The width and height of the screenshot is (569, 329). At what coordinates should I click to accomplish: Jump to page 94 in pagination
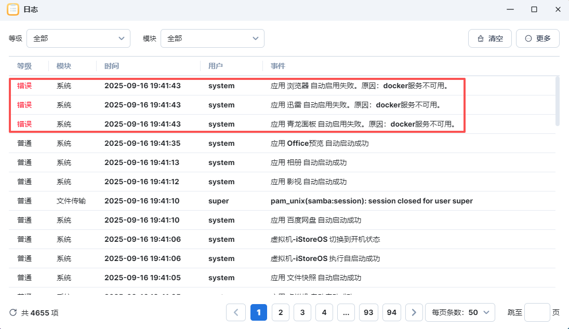click(x=392, y=312)
